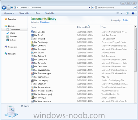The width and height of the screenshot is (138, 120).
Task: Select the file name File Twenty.js
Action: pos(40,98)
